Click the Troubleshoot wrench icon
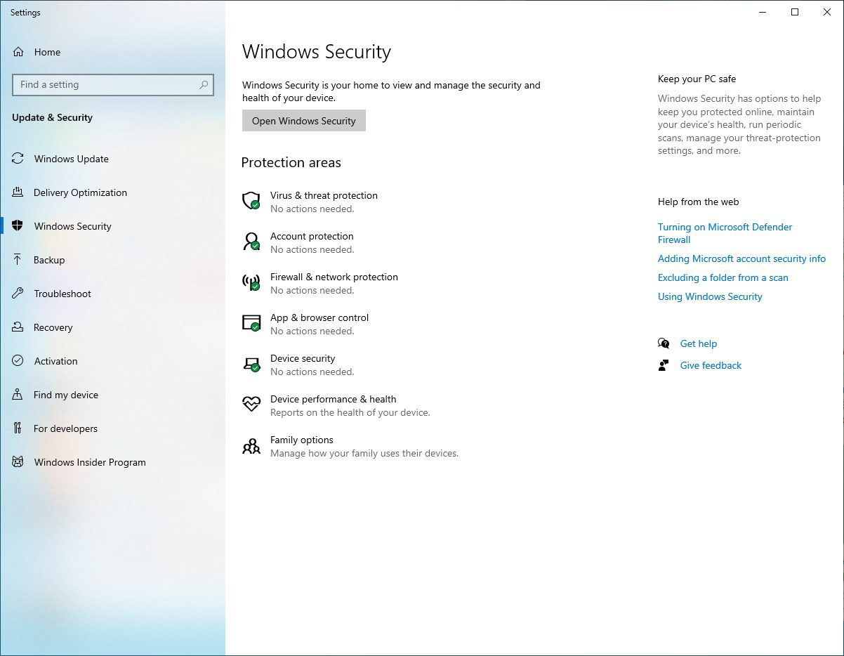This screenshot has height=656, width=844. (18, 294)
